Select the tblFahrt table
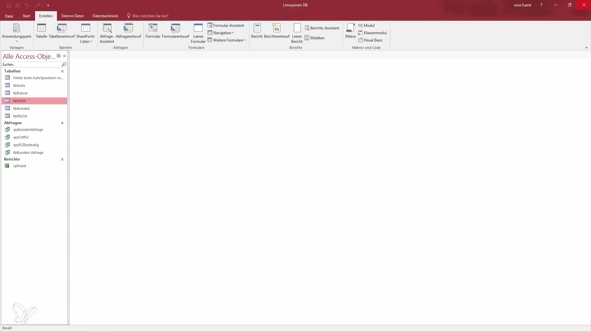The width and height of the screenshot is (591, 332). coord(34,101)
